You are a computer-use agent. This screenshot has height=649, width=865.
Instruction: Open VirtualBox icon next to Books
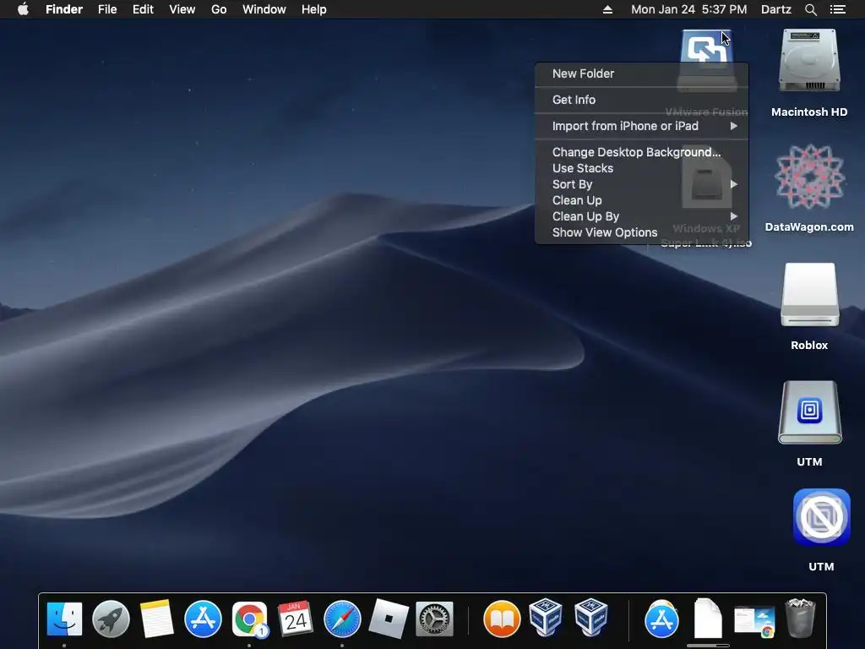click(546, 618)
